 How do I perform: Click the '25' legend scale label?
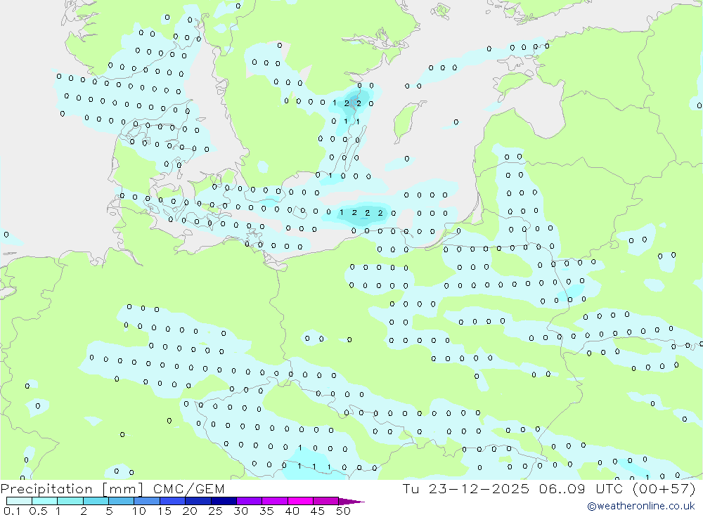click(x=215, y=511)
